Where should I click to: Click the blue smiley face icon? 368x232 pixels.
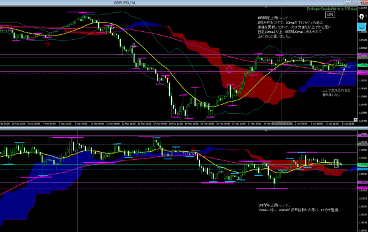point(362,27)
